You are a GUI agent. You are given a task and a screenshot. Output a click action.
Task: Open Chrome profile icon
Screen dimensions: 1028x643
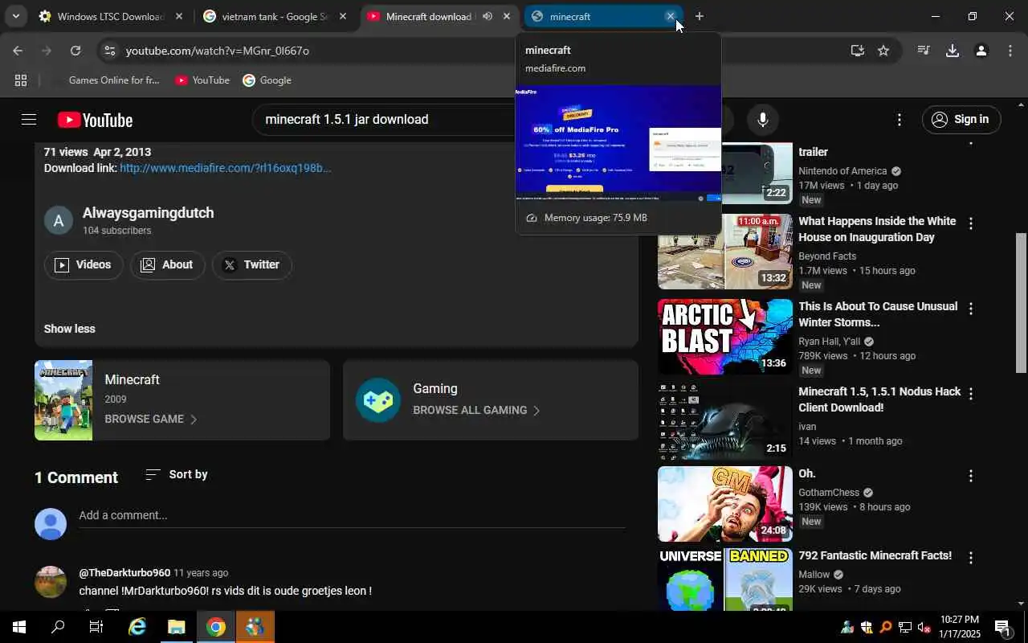981,51
